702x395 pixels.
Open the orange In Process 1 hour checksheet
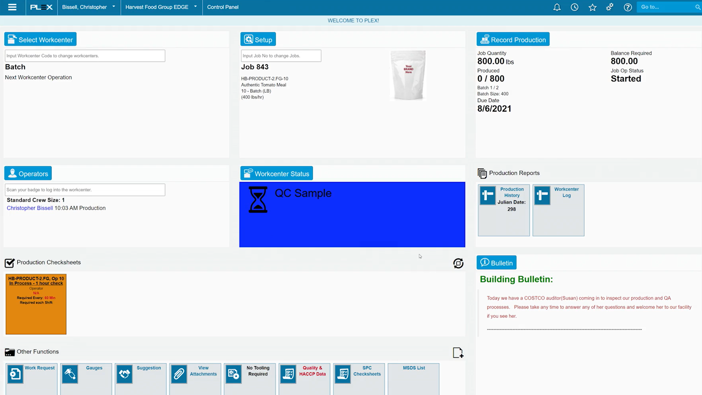coord(36,304)
